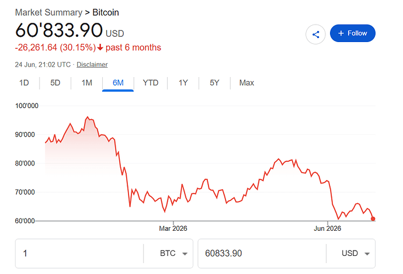This screenshot has height=274, width=403.
Task: Open the Disclaimer link
Action: pyautogui.click(x=92, y=64)
